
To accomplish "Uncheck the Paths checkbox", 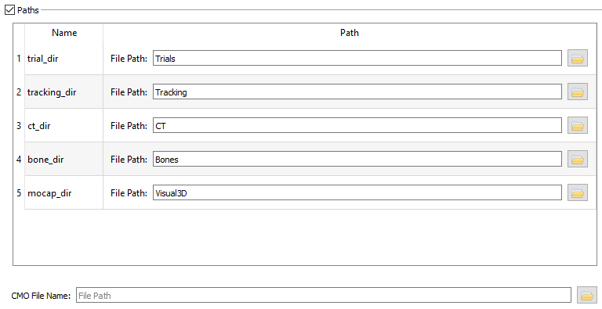I will 9,10.
